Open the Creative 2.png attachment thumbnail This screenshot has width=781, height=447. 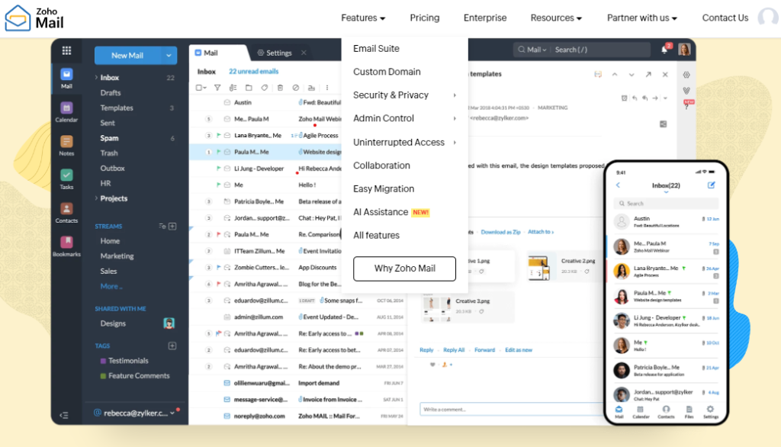click(x=539, y=267)
